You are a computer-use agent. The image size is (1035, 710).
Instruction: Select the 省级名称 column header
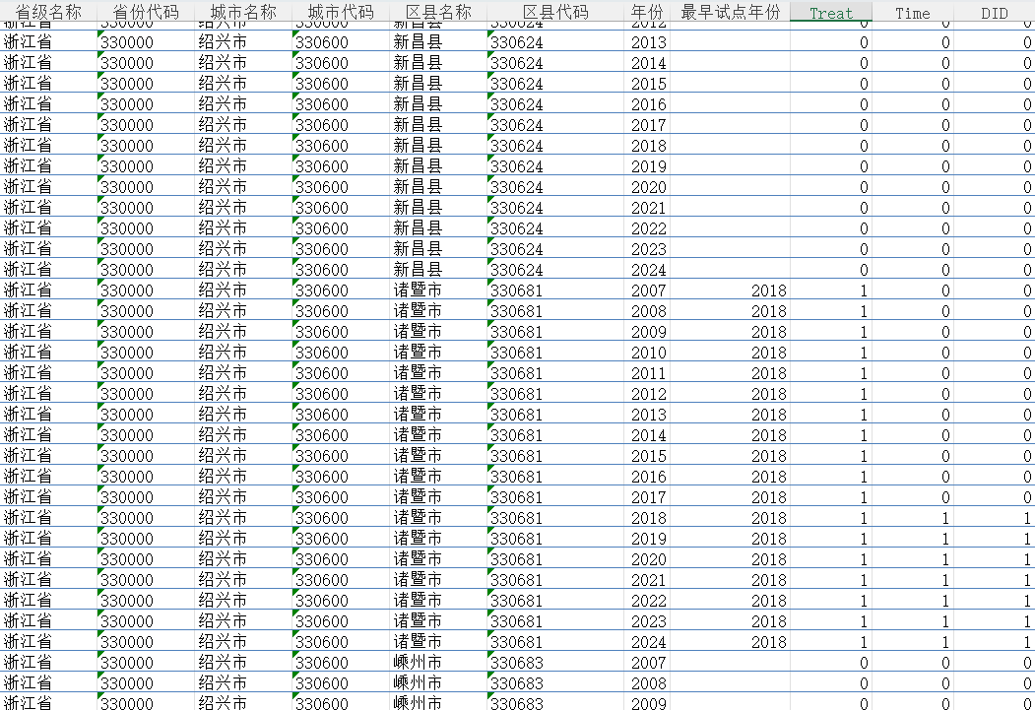(48, 12)
